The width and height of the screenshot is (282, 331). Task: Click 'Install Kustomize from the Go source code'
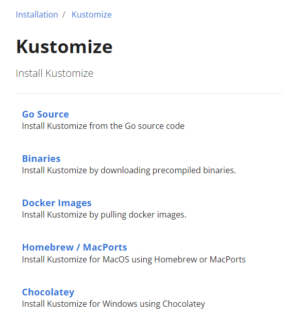[x=103, y=126]
